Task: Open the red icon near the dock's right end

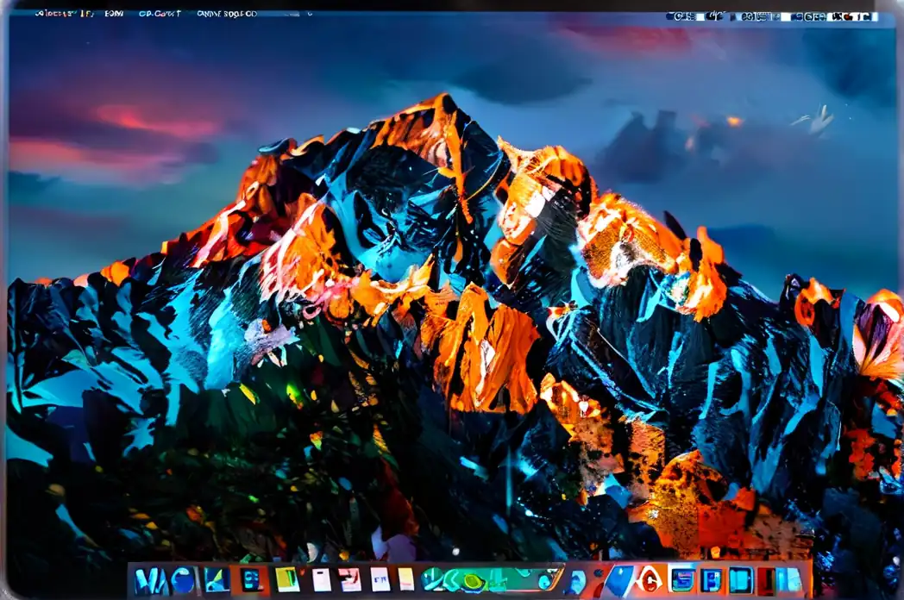Action: tap(766, 580)
